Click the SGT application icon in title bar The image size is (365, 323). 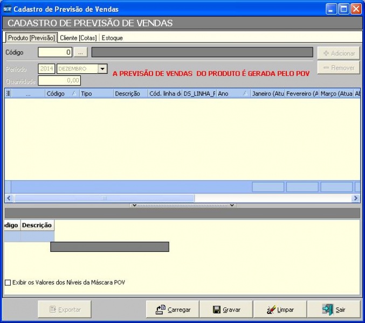click(8, 9)
